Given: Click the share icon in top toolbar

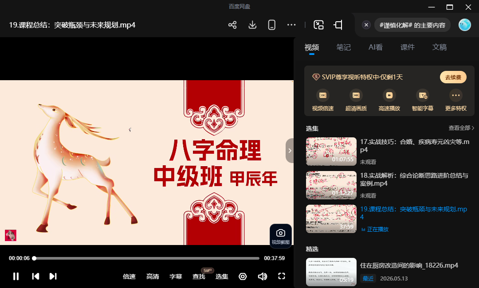Looking at the screenshot, I should (x=232, y=25).
